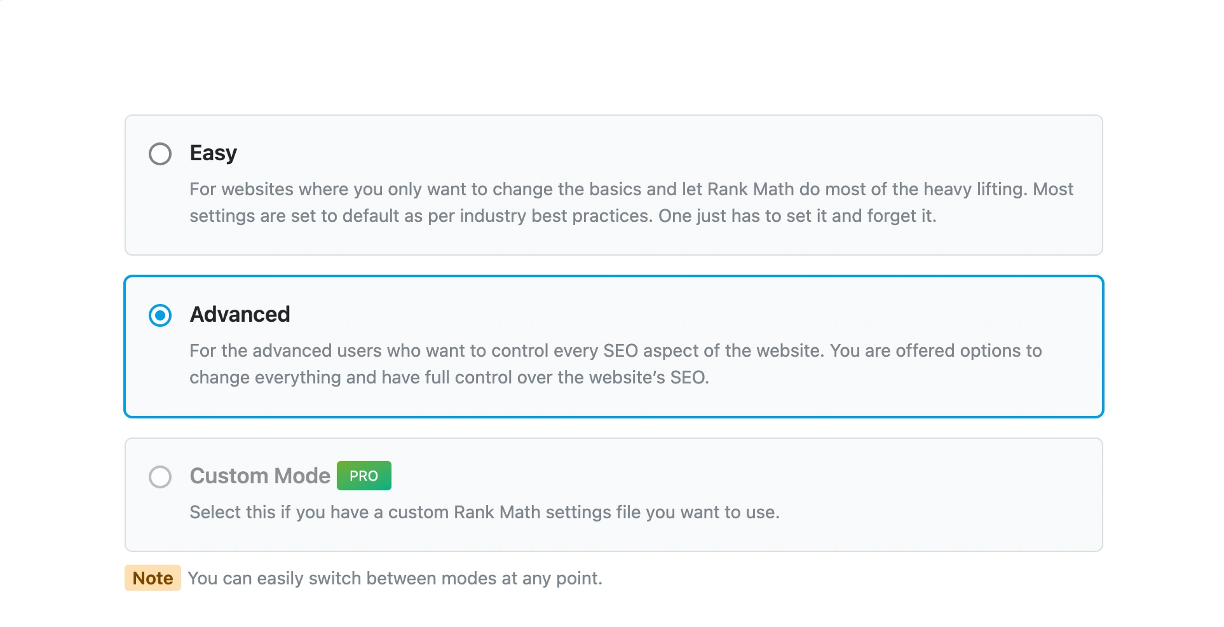This screenshot has height=627, width=1224.
Task: Click the Easy heading label
Action: 213,153
